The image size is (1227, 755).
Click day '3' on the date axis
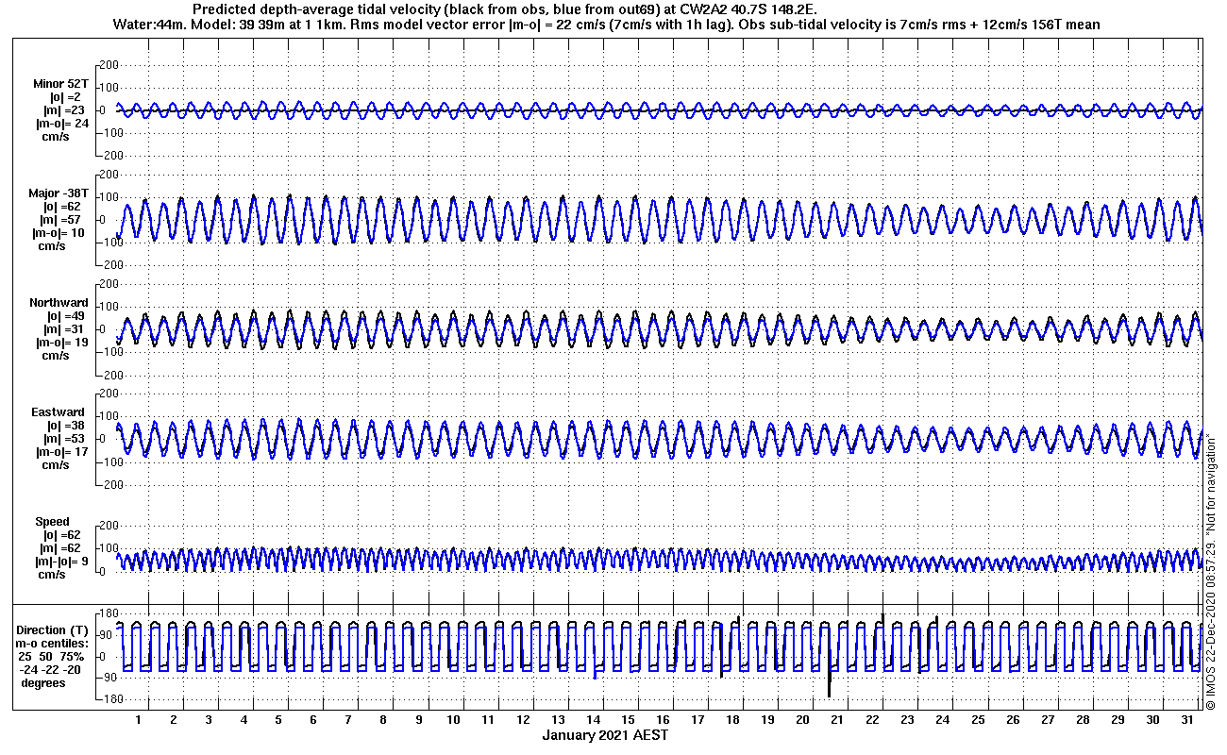209,720
